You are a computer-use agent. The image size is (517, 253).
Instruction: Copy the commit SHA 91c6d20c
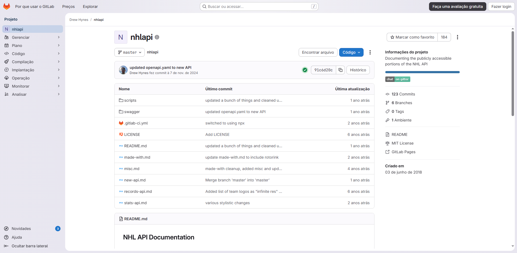[340, 70]
